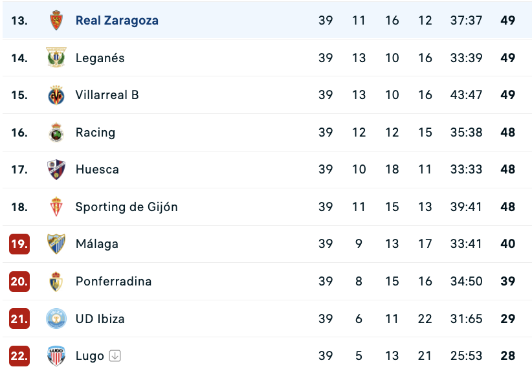Click the Lugo club crest
Viewport: 532px width, 369px height.
[56, 356]
